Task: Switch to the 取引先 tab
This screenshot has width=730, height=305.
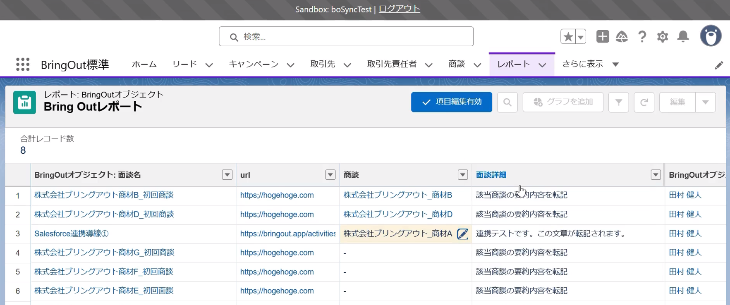Action: click(x=323, y=64)
